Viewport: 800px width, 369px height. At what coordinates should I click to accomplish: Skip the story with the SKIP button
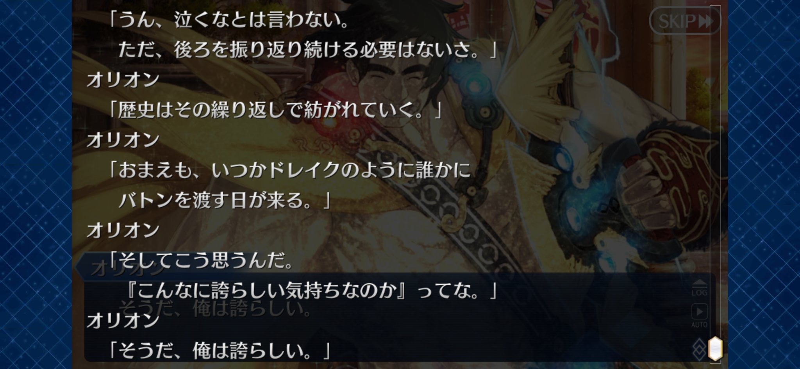pos(685,21)
